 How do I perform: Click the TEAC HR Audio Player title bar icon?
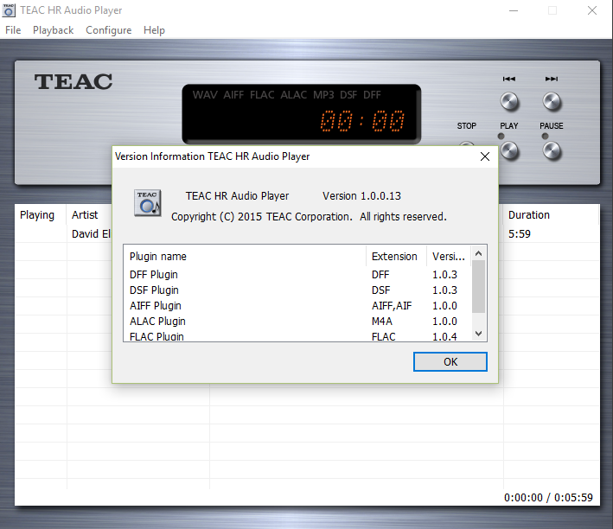pyautogui.click(x=9, y=10)
